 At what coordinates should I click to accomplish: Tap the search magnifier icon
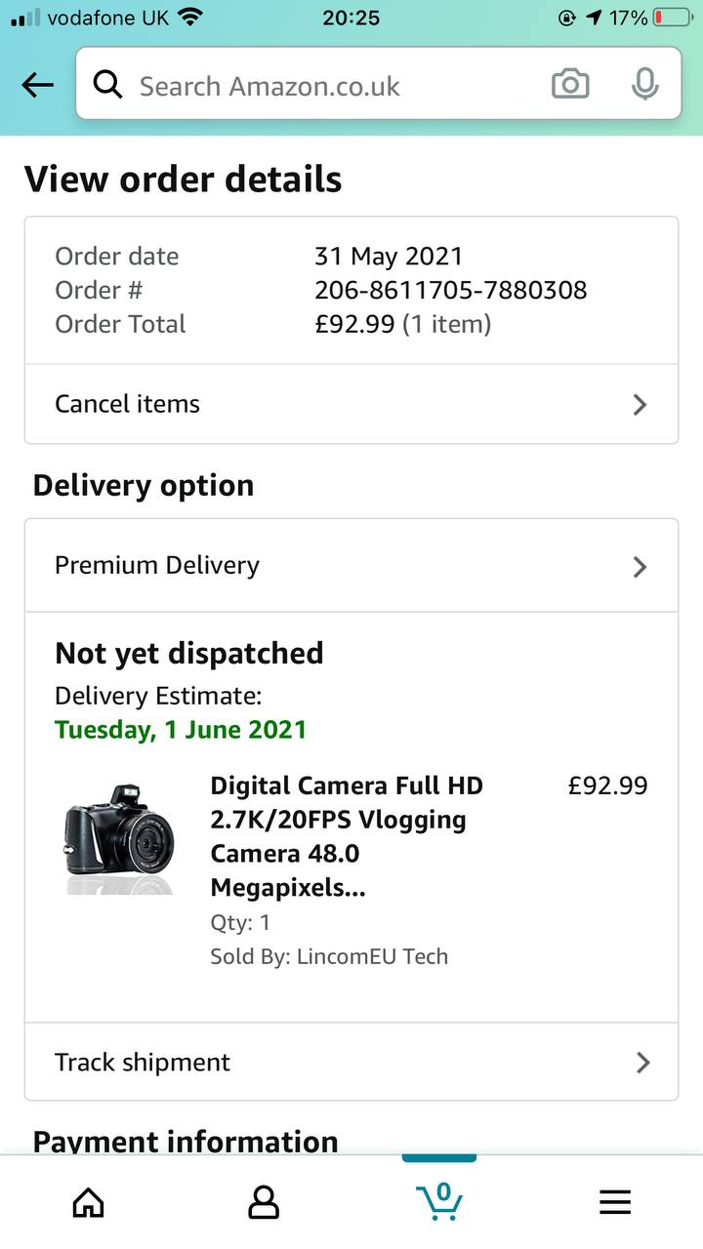(107, 86)
